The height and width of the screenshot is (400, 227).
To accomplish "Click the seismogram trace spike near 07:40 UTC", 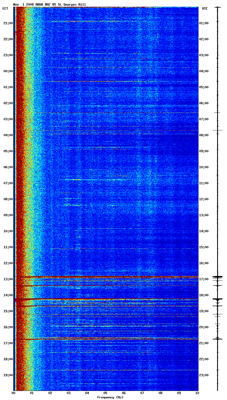I will 217,130.
